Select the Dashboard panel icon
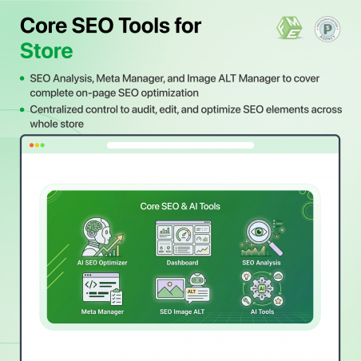 point(183,239)
